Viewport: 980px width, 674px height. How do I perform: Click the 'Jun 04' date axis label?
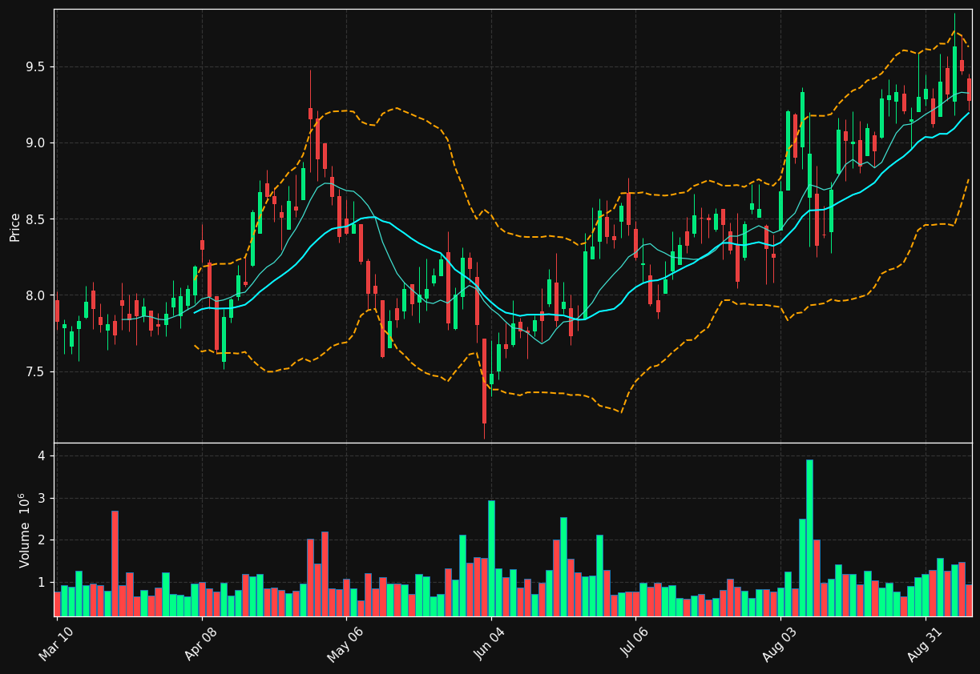490,643
